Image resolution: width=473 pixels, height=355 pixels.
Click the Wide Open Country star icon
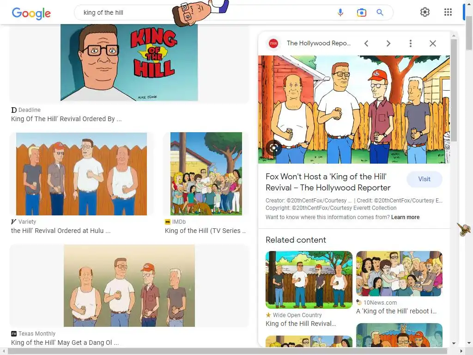268,315
